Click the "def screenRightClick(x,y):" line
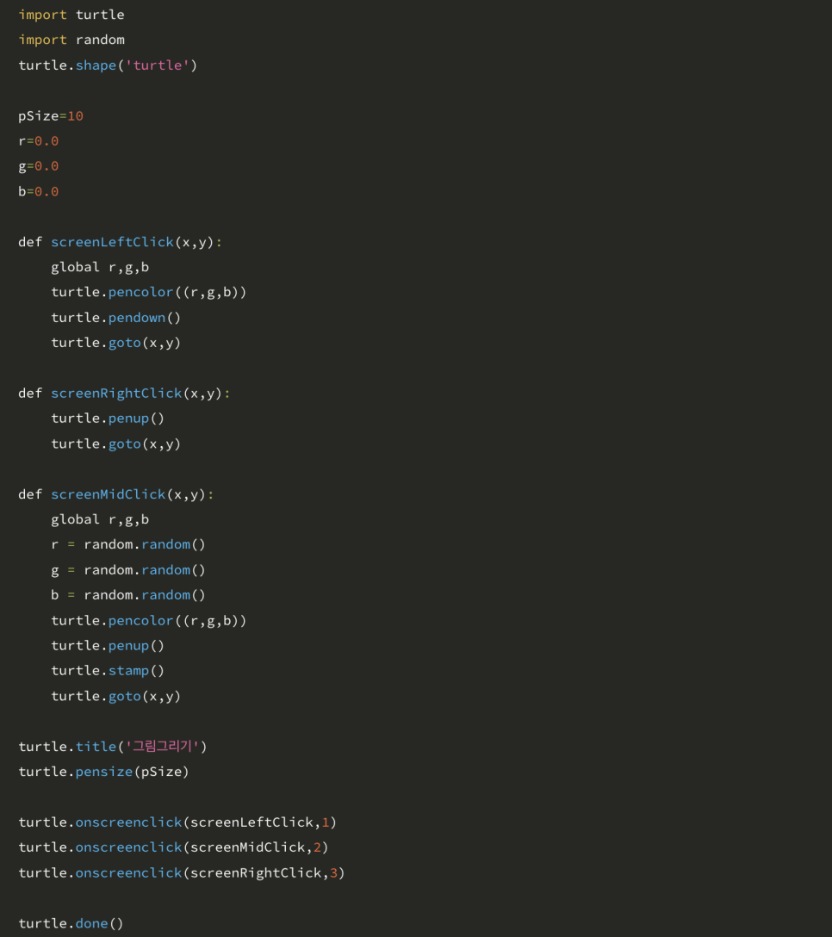The width and height of the screenshot is (832, 937). [124, 394]
